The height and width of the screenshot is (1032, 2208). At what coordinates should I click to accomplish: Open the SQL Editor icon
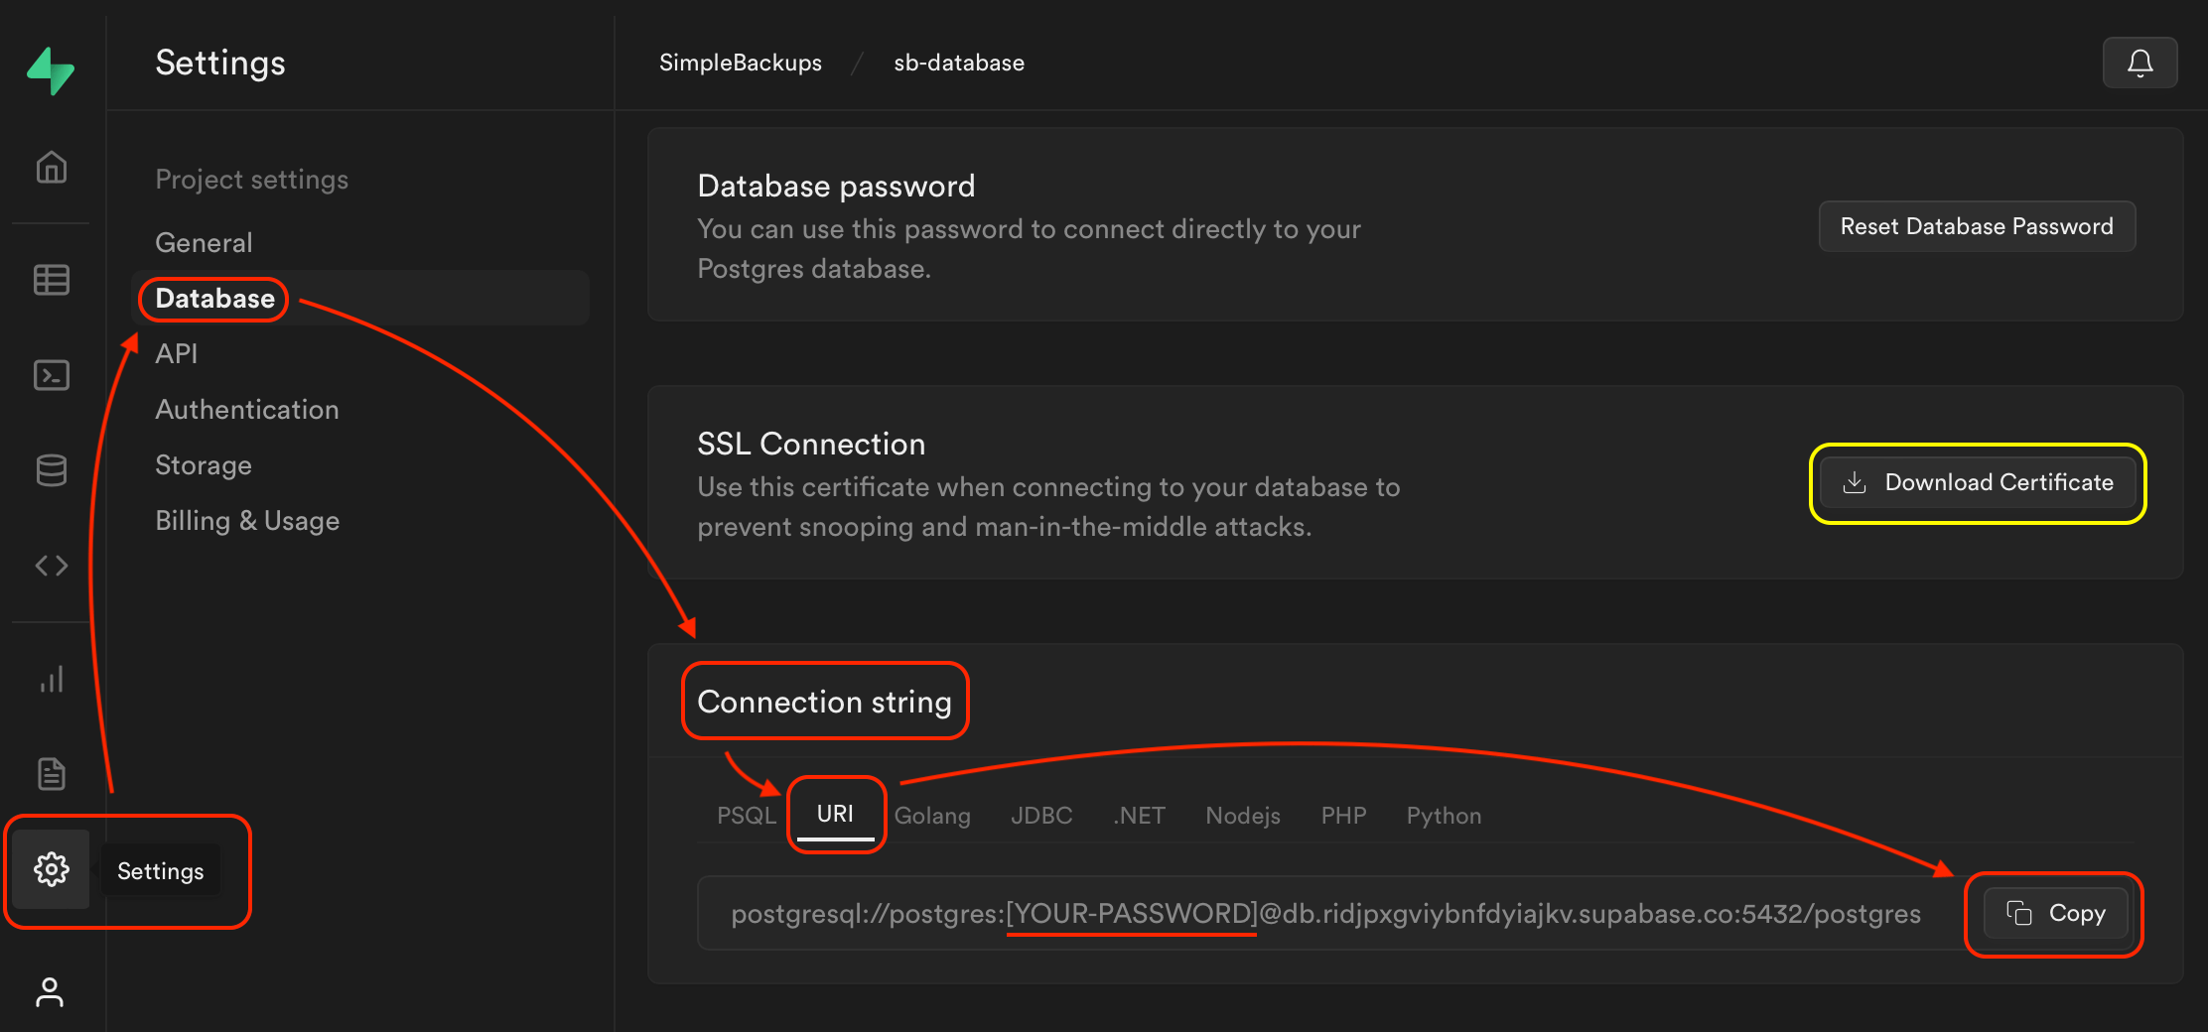(50, 375)
